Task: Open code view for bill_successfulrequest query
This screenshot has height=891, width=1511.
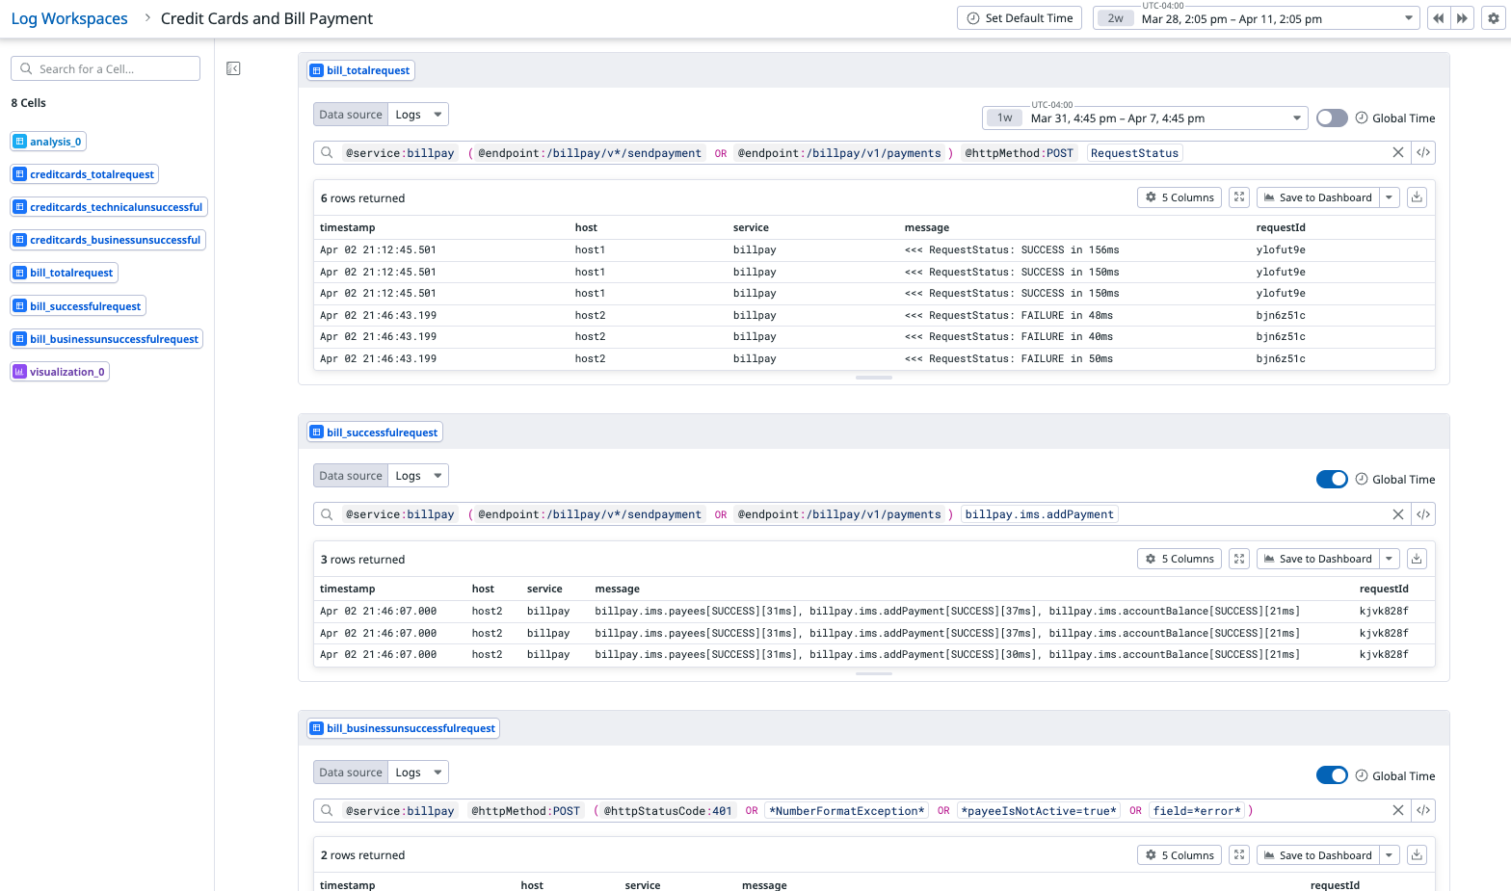Action: [1423, 514]
